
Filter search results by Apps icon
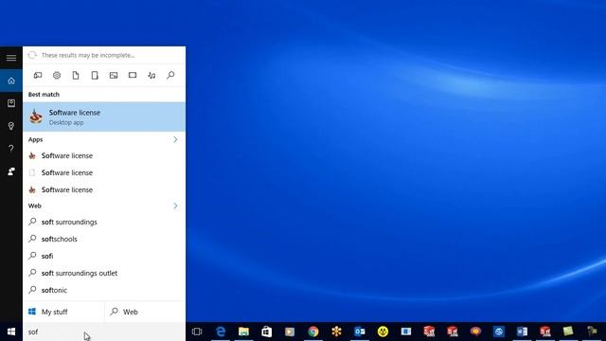[38, 76]
